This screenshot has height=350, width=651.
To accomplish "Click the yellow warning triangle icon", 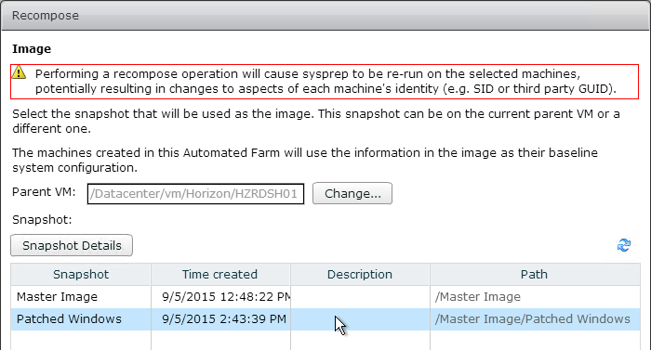I will [x=19, y=73].
